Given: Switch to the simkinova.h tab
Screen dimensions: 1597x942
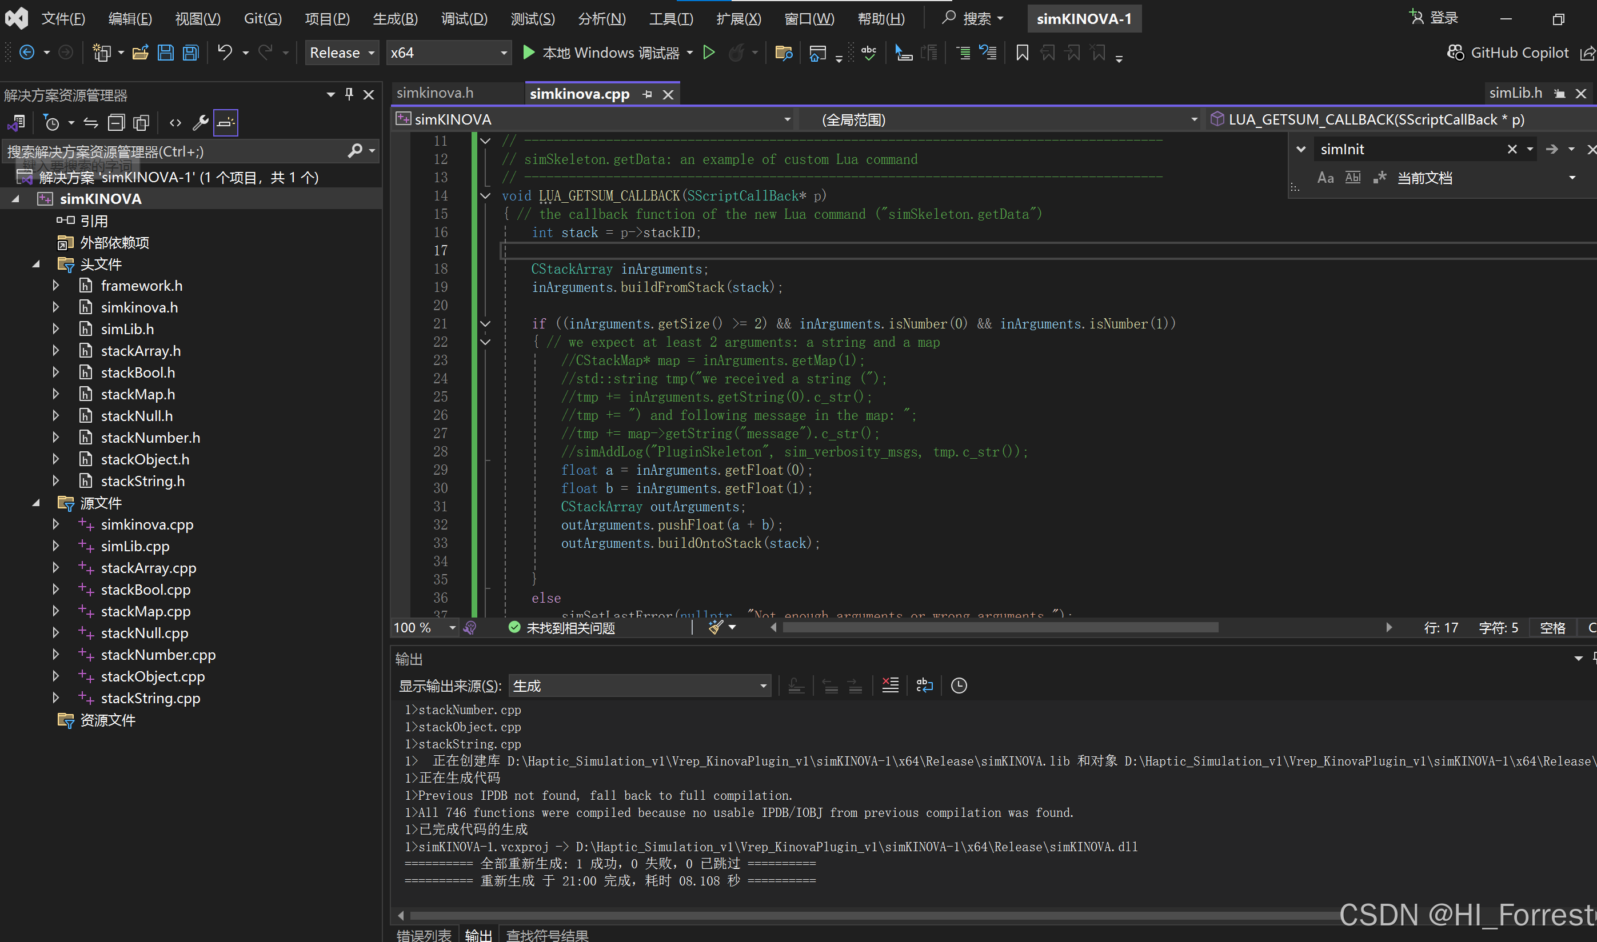Looking at the screenshot, I should coord(435,93).
